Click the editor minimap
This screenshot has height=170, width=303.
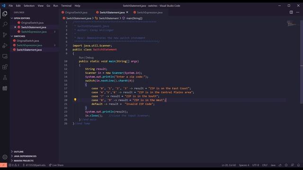(292, 24)
